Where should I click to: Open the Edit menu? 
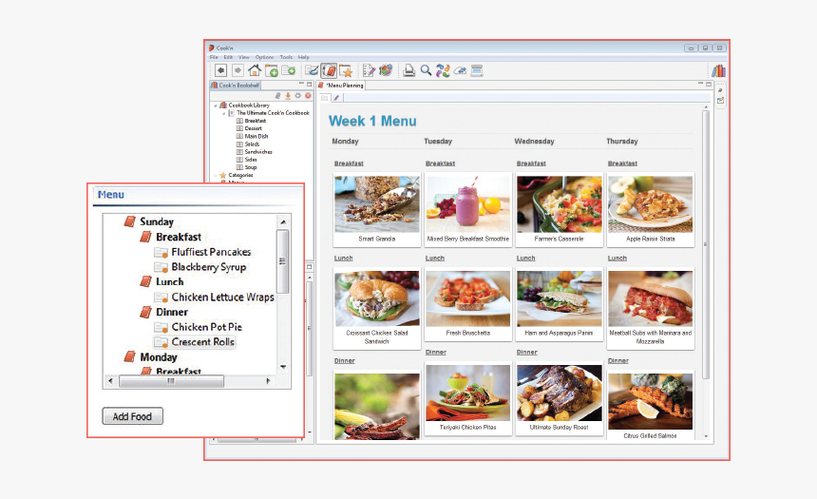click(228, 57)
